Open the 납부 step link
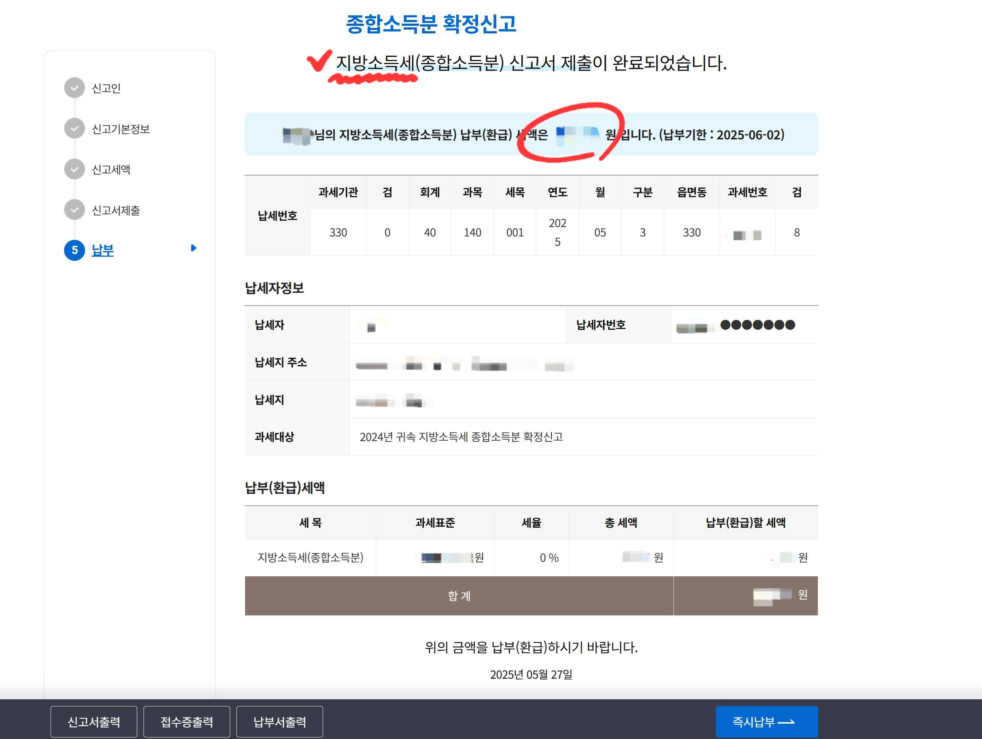The image size is (982, 739). [x=103, y=250]
